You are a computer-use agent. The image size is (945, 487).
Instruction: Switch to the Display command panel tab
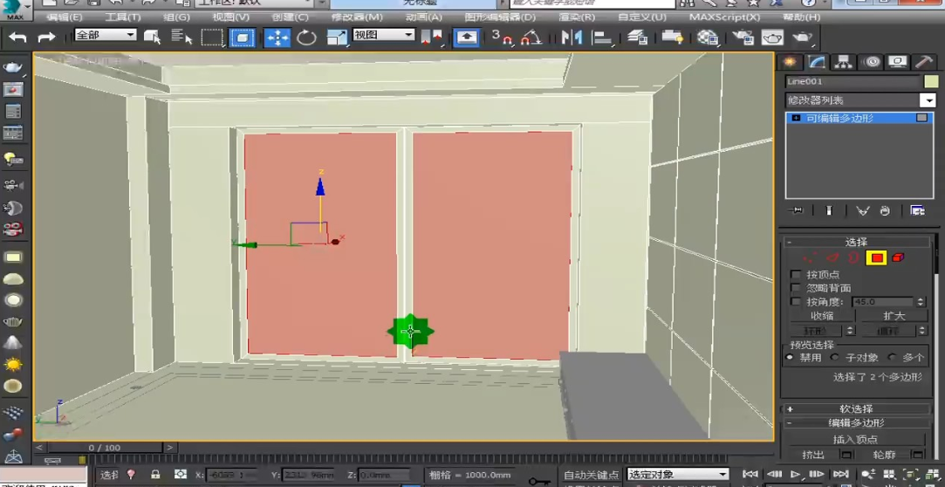coord(898,61)
